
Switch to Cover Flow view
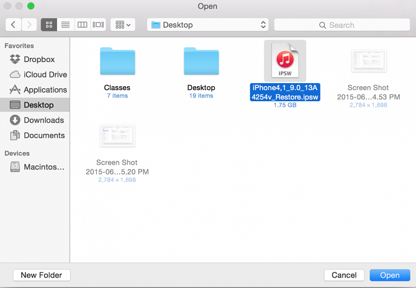(x=98, y=25)
